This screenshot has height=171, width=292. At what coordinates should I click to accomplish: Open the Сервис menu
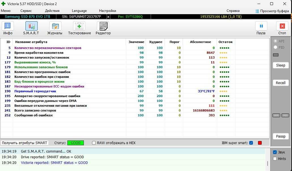click(x=26, y=11)
